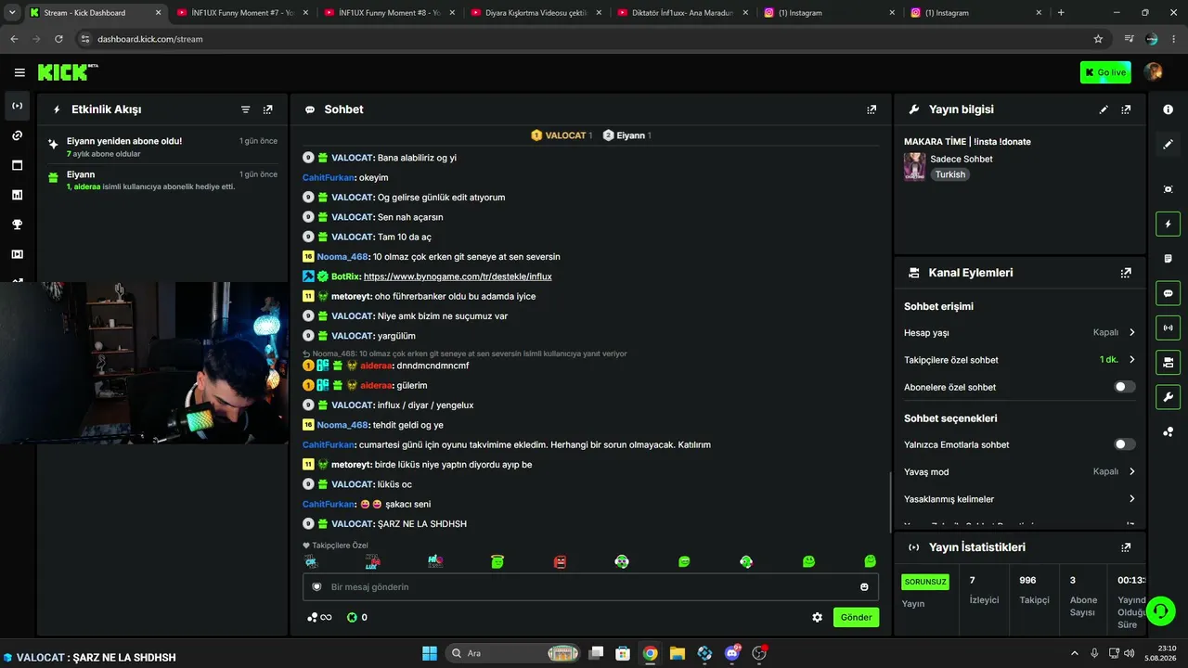Switch to Diyara Kışkırtma Videosu tab
Viewport: 1188px width, 668px height.
[536, 13]
